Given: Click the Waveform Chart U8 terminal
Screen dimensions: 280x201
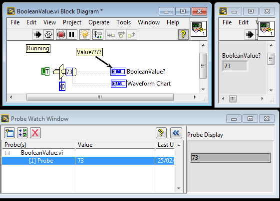Looking at the screenshot, I should coord(119,84).
